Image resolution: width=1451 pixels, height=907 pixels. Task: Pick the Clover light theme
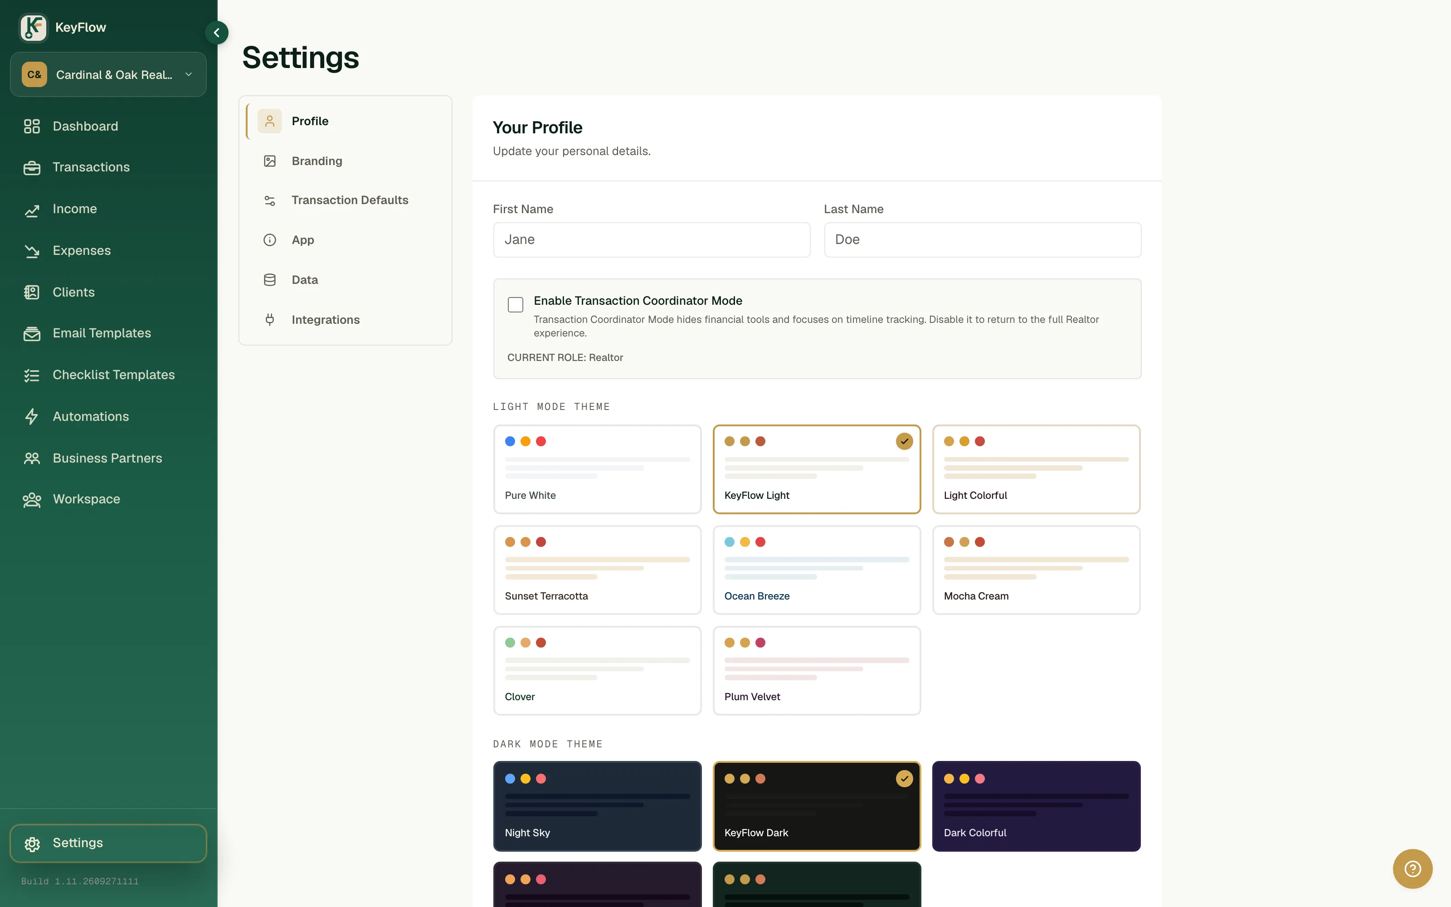point(597,671)
